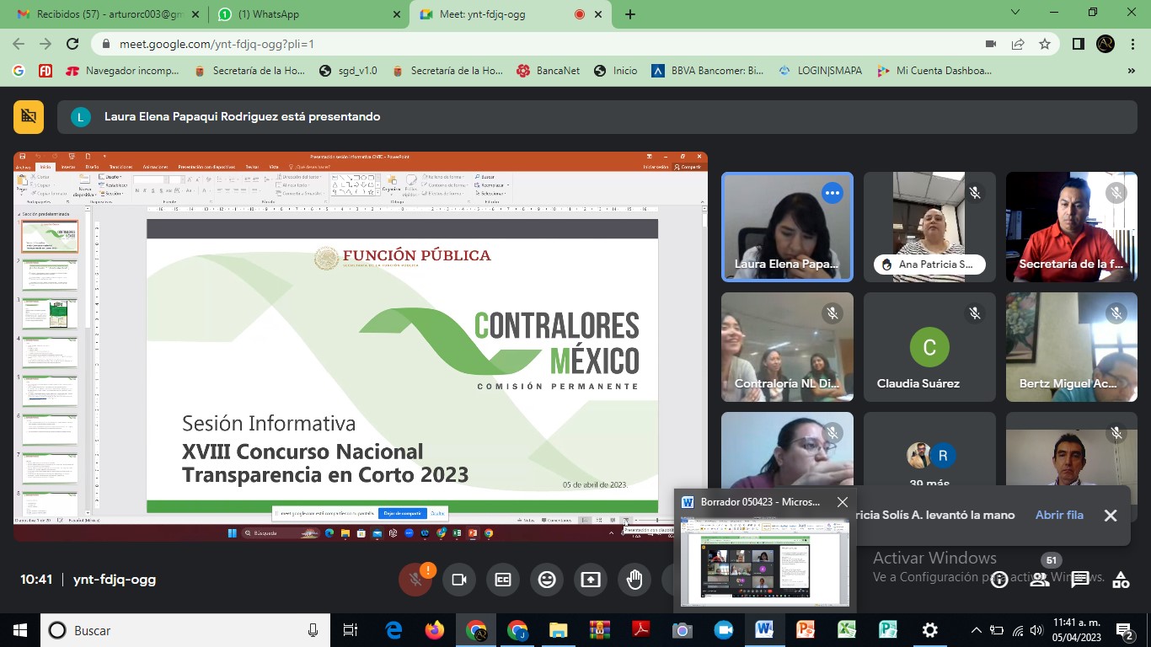Viewport: 1151px width, 647px height.
Task: Show hidden system tray icons
Action: click(977, 630)
